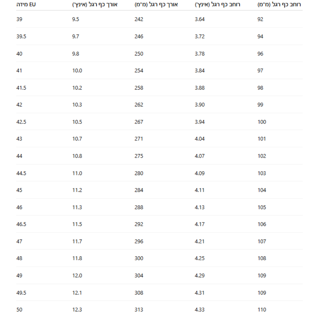
Task: Click the 3.64 inch width value
Action: pyautogui.click(x=200, y=19)
